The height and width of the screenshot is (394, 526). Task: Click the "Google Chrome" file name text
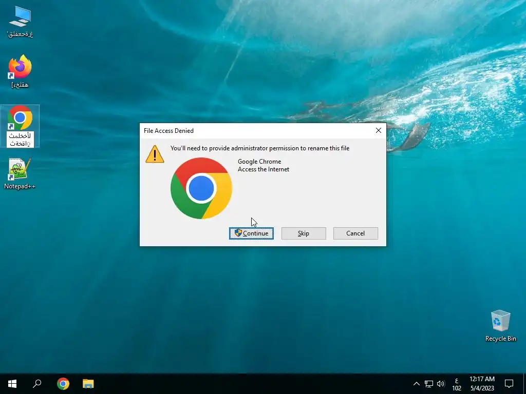click(259, 162)
